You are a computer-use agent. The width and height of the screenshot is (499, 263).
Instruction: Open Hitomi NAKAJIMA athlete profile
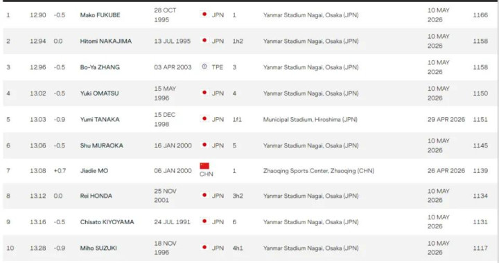(105, 41)
